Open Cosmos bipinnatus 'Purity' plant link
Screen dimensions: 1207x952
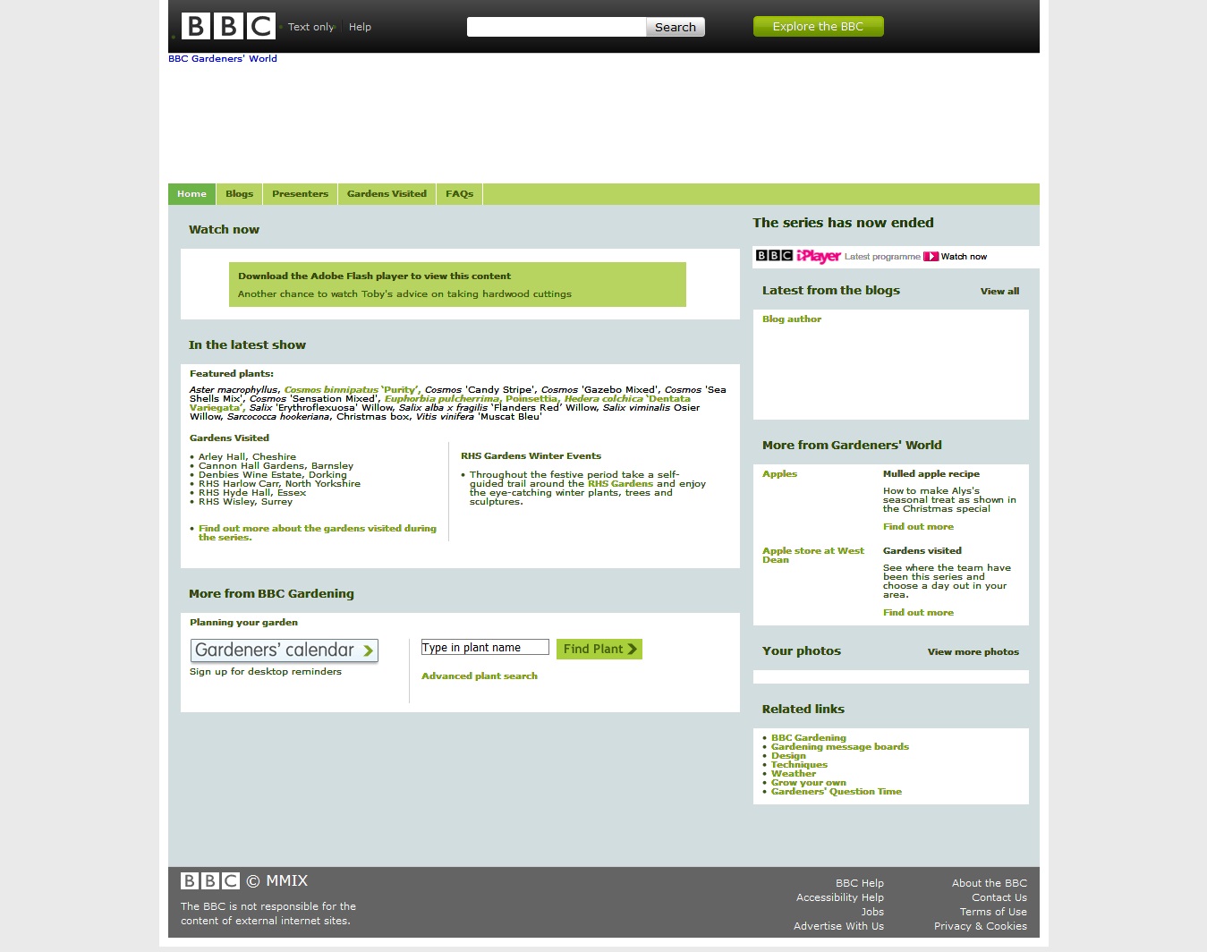(352, 390)
